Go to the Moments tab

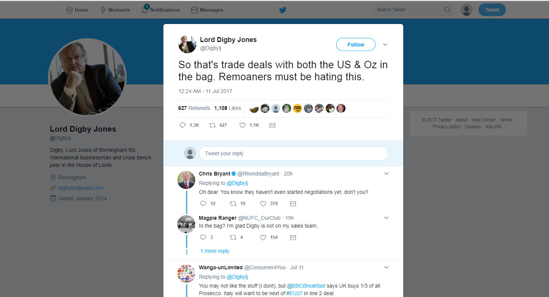pyautogui.click(x=115, y=10)
